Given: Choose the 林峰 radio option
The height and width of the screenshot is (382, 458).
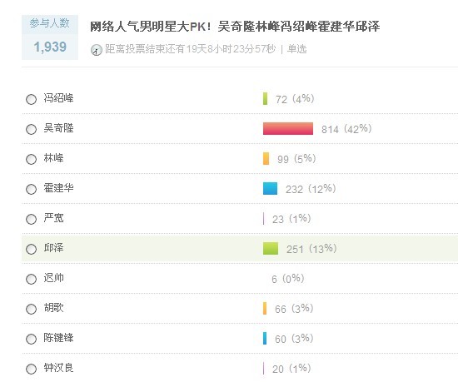Looking at the screenshot, I should [31, 159].
